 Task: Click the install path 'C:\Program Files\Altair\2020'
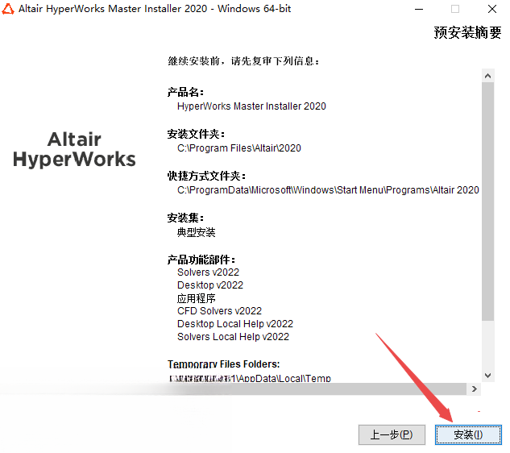[x=239, y=148]
